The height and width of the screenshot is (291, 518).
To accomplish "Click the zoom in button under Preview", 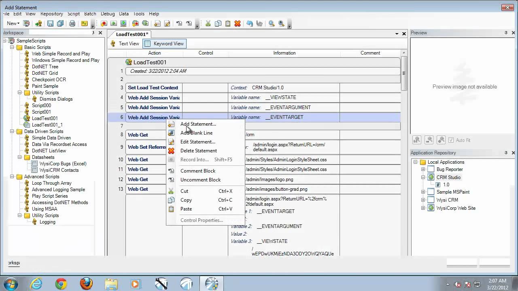I will 442,140.
